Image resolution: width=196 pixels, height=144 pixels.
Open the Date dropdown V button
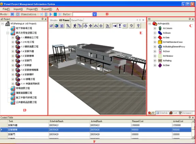tap(95, 14)
